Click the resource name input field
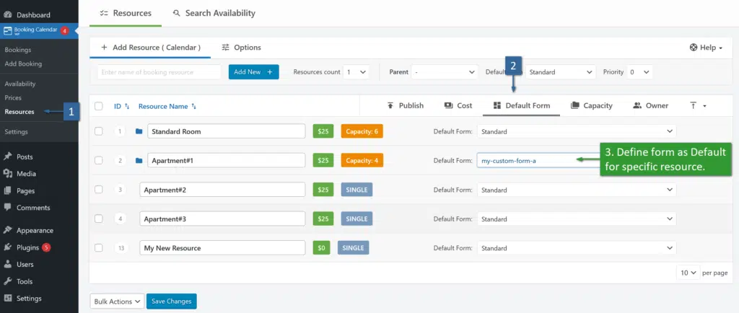The image size is (739, 313). click(x=159, y=72)
